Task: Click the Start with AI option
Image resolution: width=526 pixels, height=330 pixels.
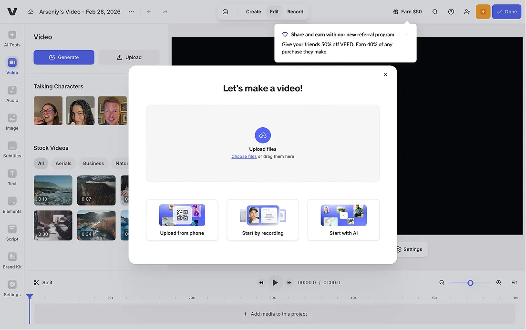Action: click(343, 220)
